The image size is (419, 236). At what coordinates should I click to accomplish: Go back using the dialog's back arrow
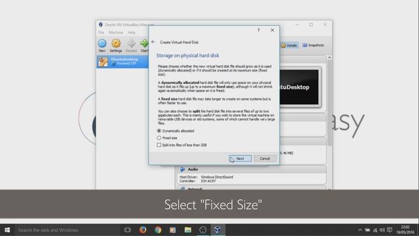pyautogui.click(x=153, y=42)
